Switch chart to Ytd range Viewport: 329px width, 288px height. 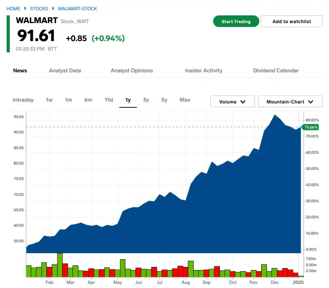108,100
